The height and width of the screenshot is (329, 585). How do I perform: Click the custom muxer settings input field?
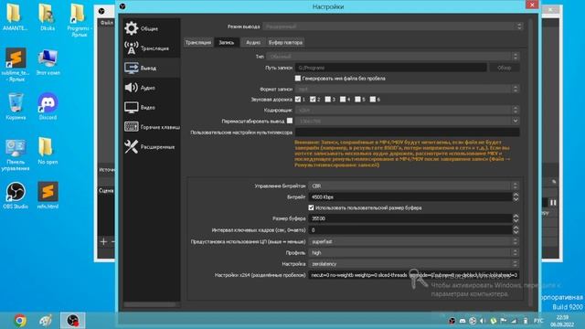407,132
